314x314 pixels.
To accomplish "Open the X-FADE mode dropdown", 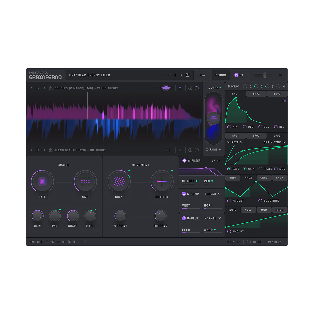I will click(x=214, y=150).
